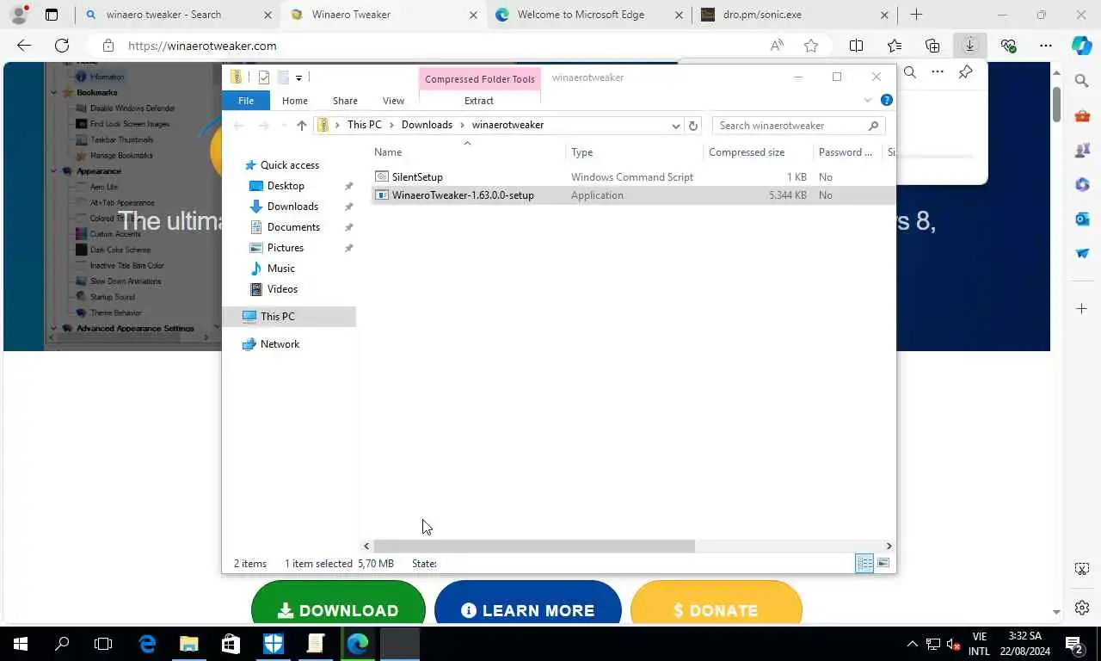Screen dimensions: 1101x661
Task: Click the Search winaerotweaker field
Action: (798, 126)
